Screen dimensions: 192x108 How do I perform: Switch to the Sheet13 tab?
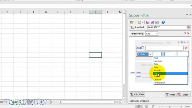(x=30, y=102)
